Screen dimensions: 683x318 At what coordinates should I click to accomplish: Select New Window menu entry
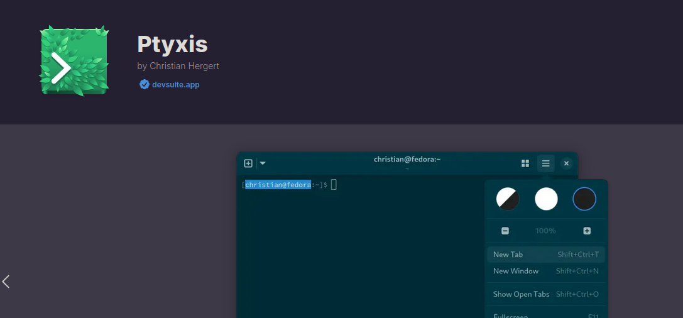pos(546,271)
